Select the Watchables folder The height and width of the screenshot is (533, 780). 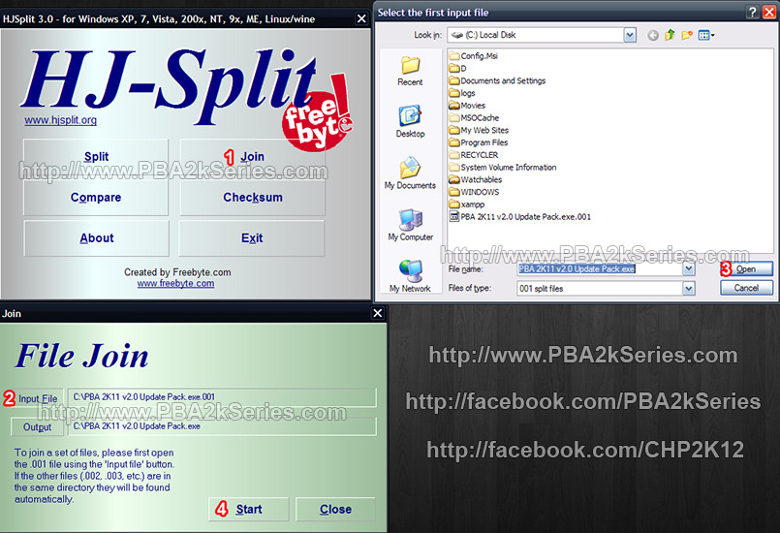(x=475, y=179)
